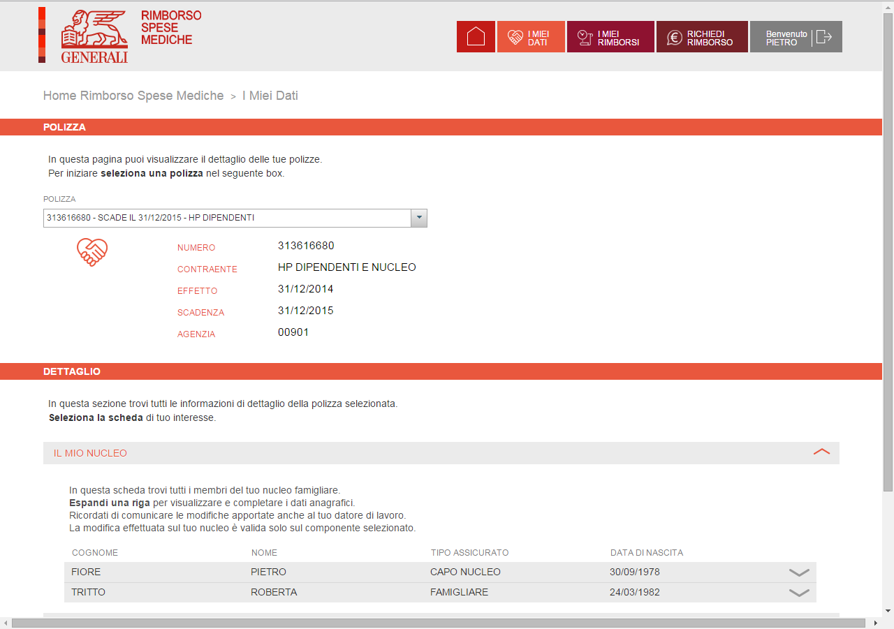Expand the TRITTO ROBERTA row
This screenshot has height=629, width=894.
pyautogui.click(x=799, y=593)
